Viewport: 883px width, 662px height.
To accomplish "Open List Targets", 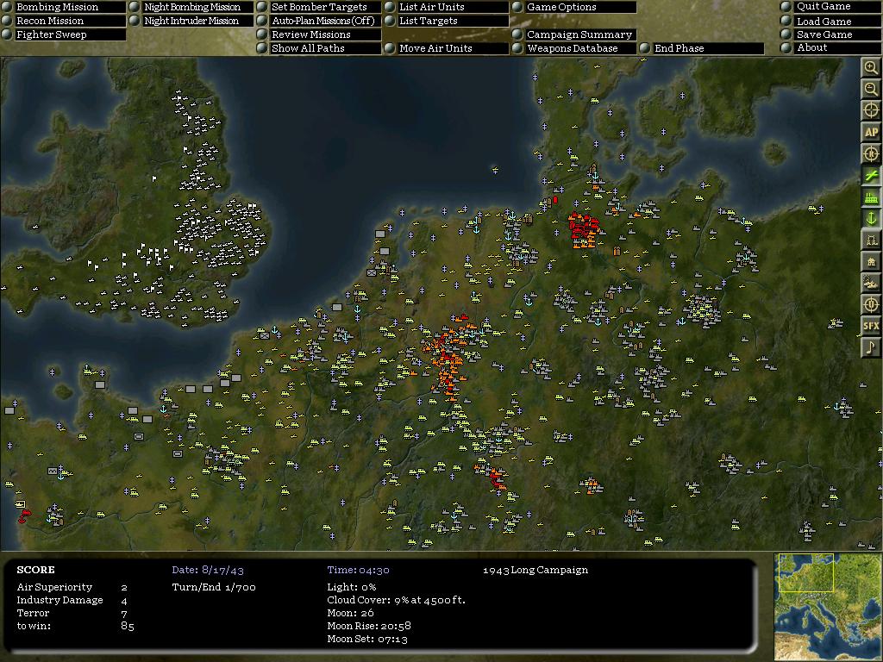I will [x=447, y=21].
